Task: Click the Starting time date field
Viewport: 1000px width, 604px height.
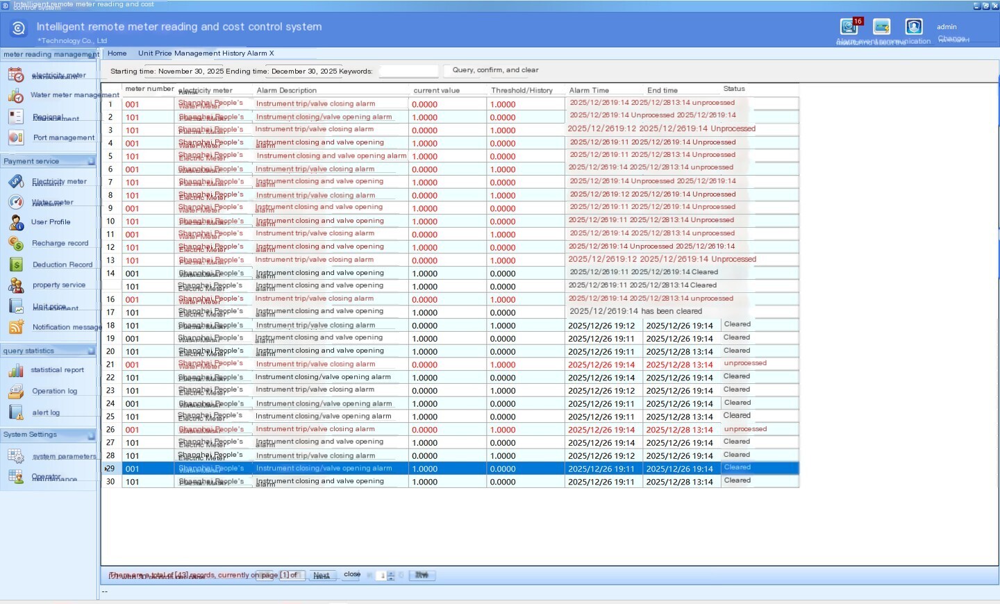Action: pos(191,72)
